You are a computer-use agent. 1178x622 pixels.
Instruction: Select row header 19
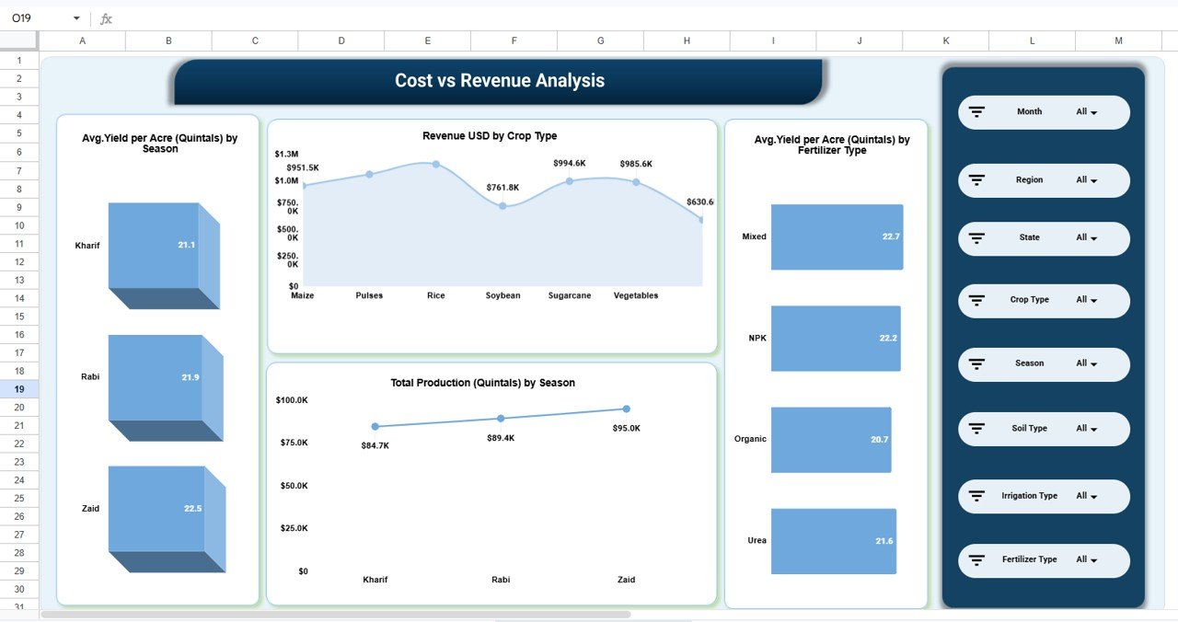pyautogui.click(x=18, y=389)
